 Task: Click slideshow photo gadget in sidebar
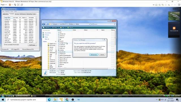point(174,16)
